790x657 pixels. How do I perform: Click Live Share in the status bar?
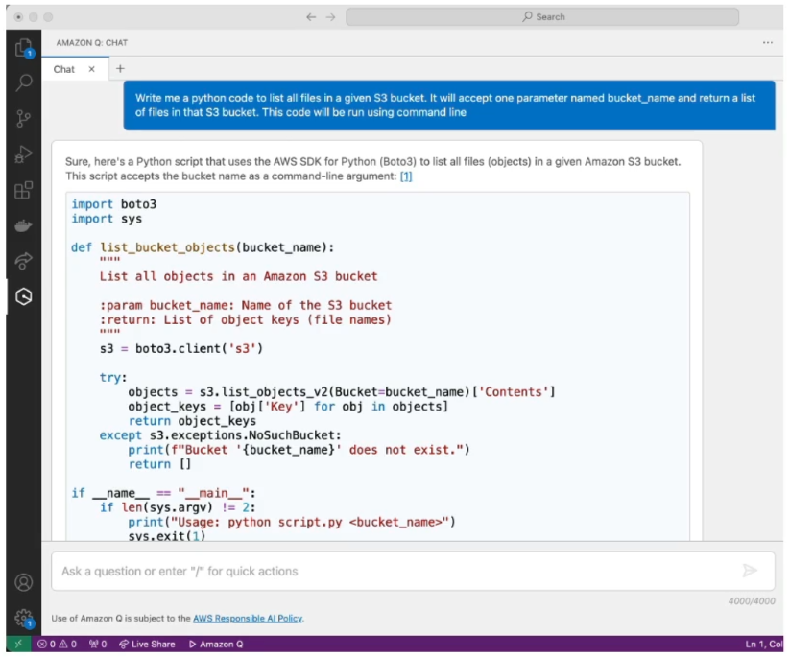click(147, 644)
